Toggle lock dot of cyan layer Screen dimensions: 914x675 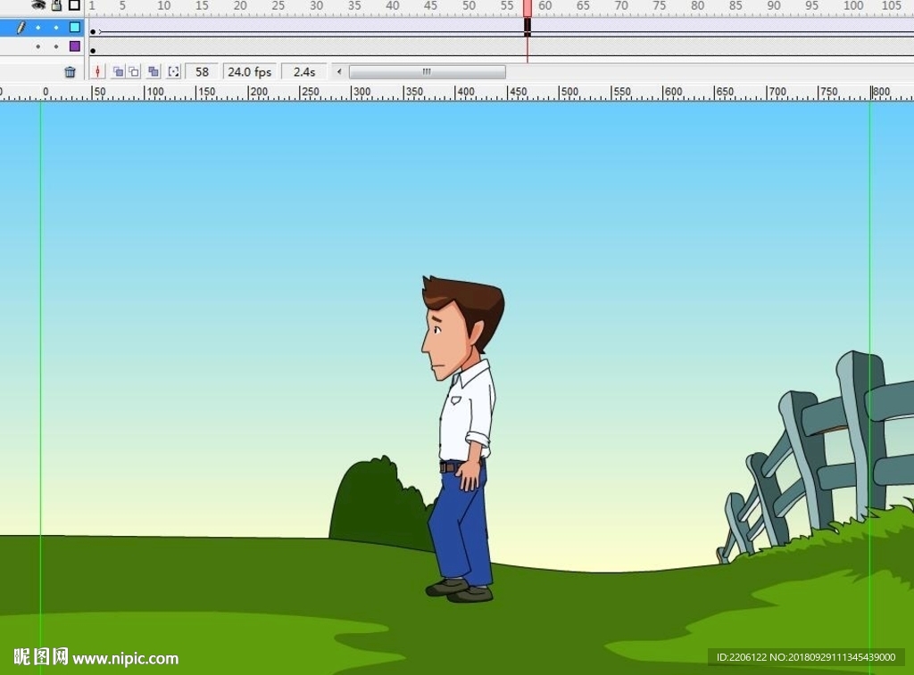tap(56, 28)
